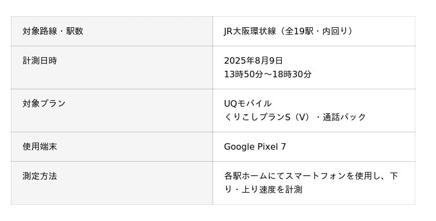This screenshot has height=221, width=436.
Task: Click the 対象プラン row label
Action: coord(44,103)
